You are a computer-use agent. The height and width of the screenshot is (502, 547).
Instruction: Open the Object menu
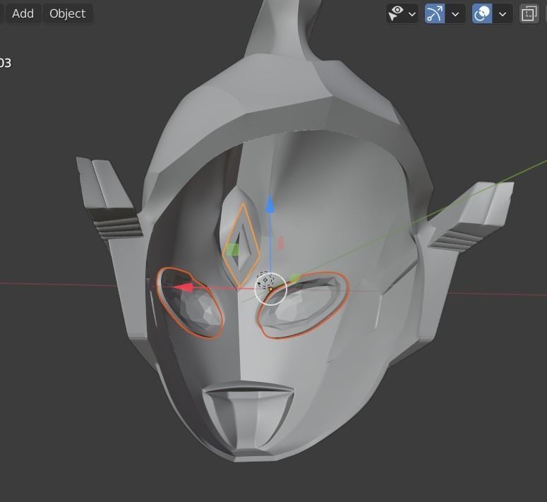(x=67, y=13)
